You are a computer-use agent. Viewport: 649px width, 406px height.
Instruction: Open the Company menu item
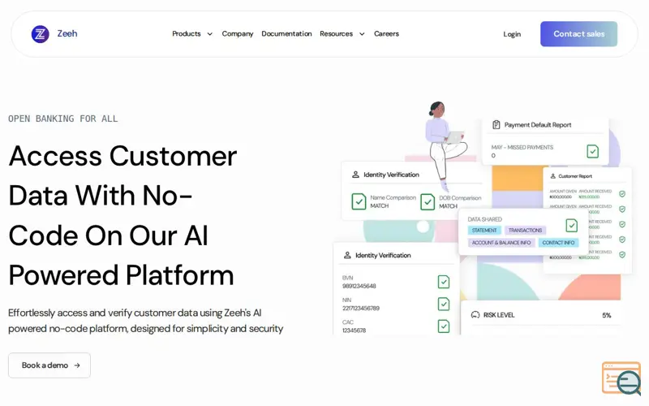tap(238, 33)
